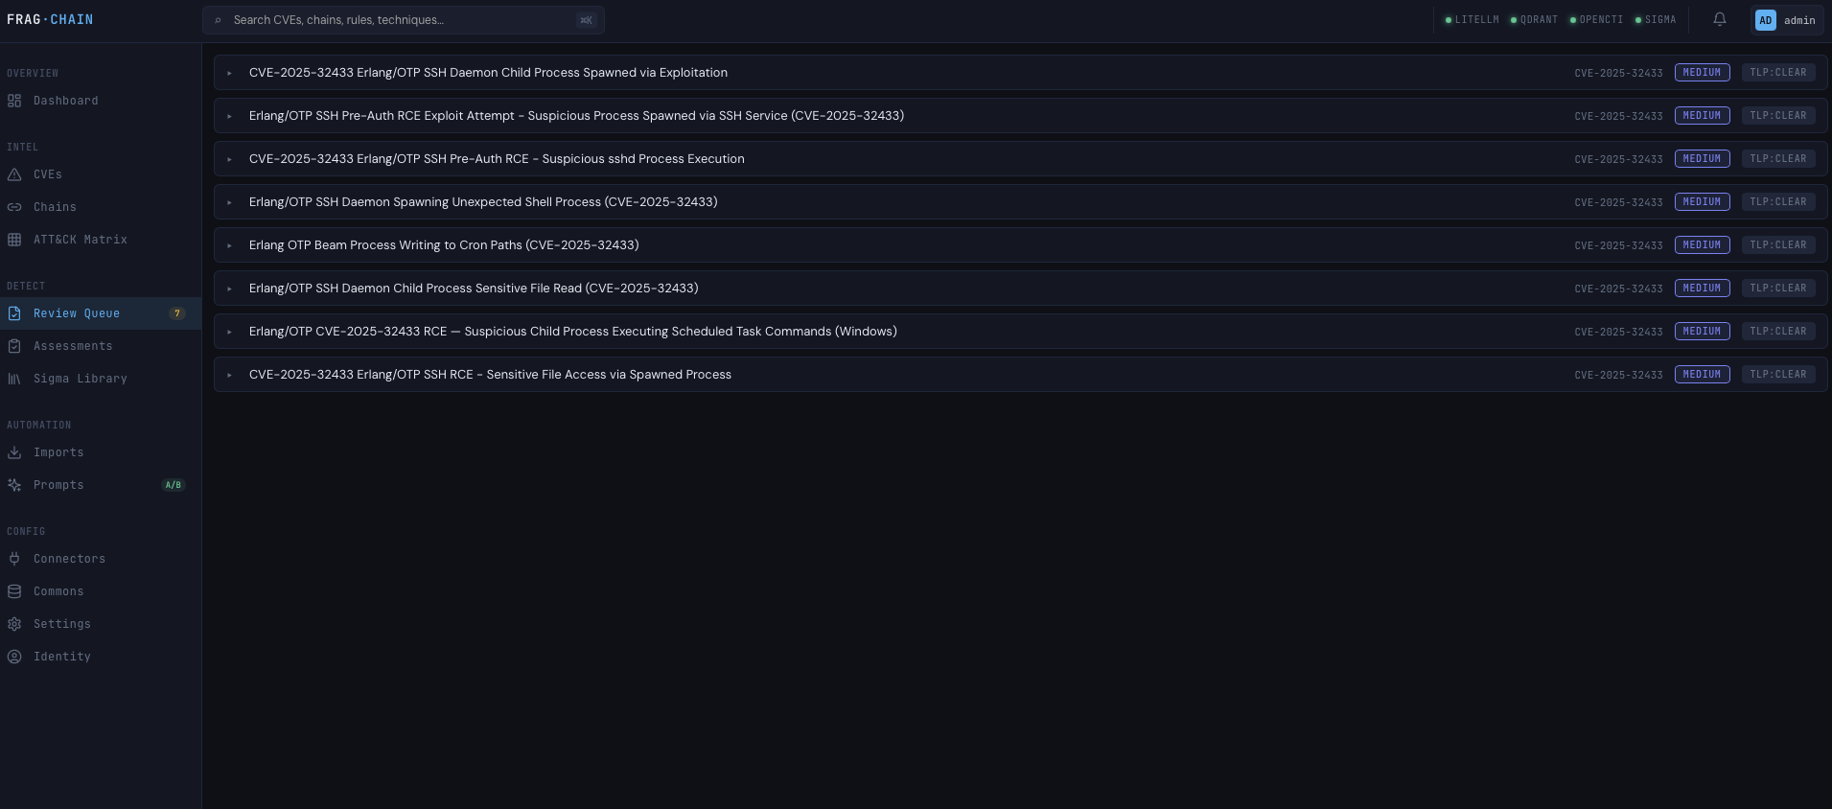Click the Identity user icon
The image size is (1832, 809).
coord(14,657)
